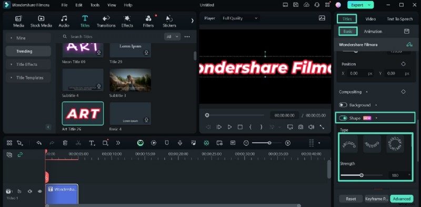Open the Stickers tab

point(169,22)
